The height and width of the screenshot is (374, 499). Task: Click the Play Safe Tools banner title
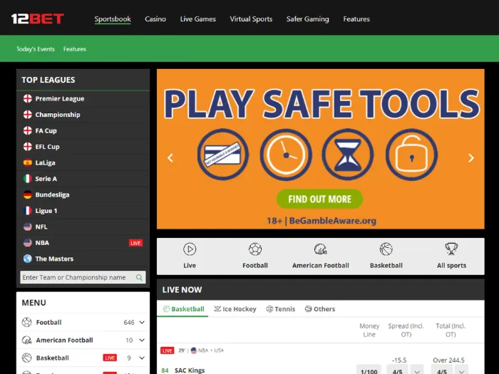[x=321, y=104]
